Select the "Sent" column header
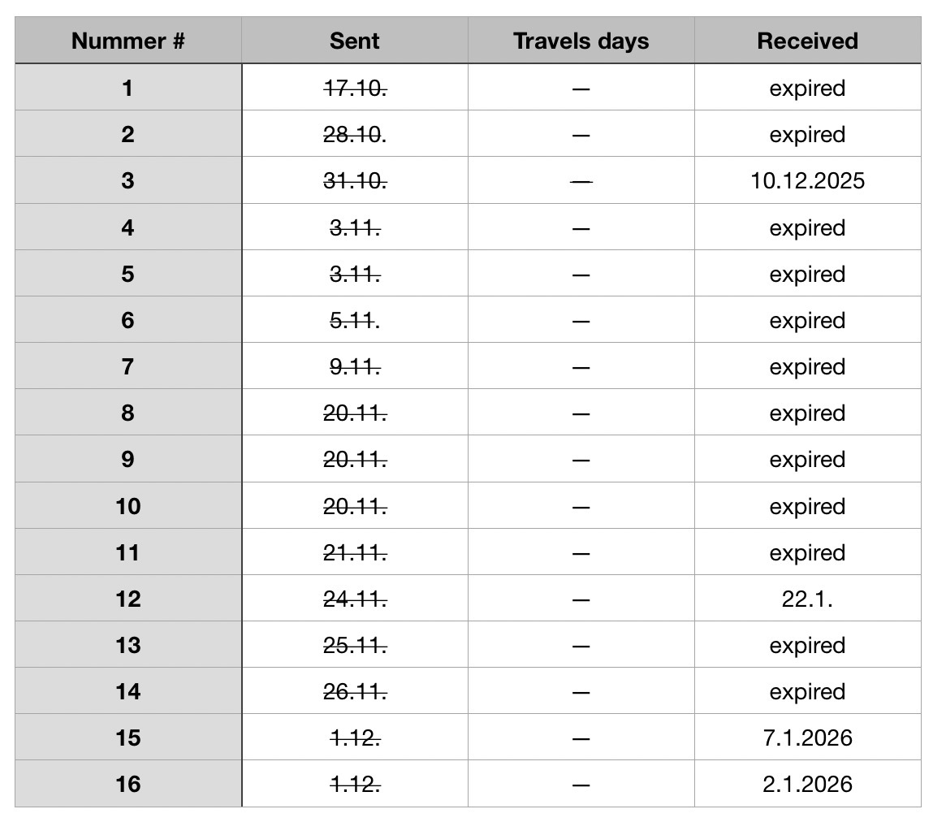This screenshot has height=822, width=946. pyautogui.click(x=355, y=41)
